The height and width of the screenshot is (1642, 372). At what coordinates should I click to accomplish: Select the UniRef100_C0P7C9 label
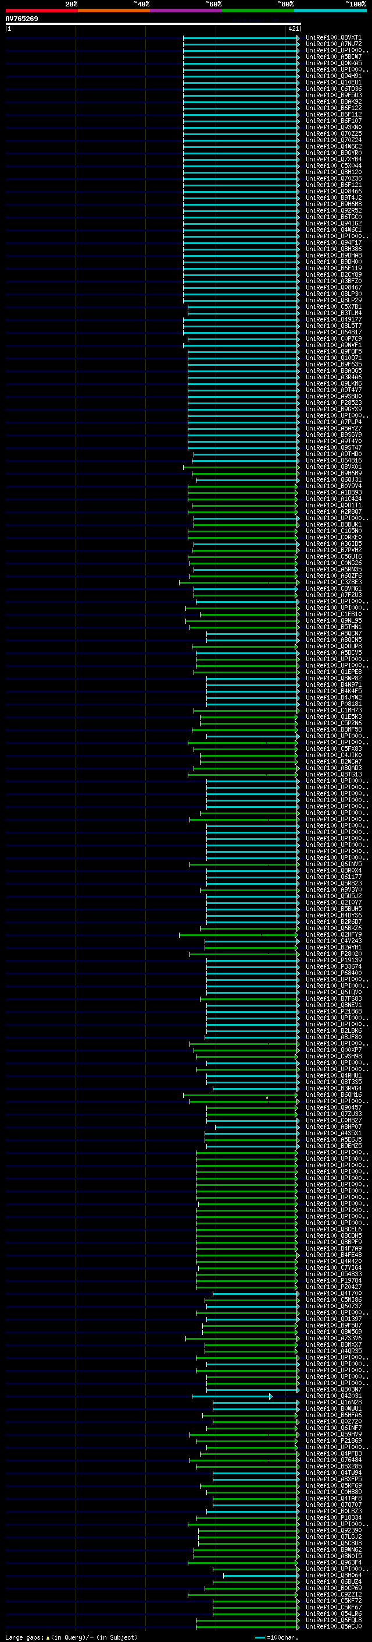coord(333,338)
